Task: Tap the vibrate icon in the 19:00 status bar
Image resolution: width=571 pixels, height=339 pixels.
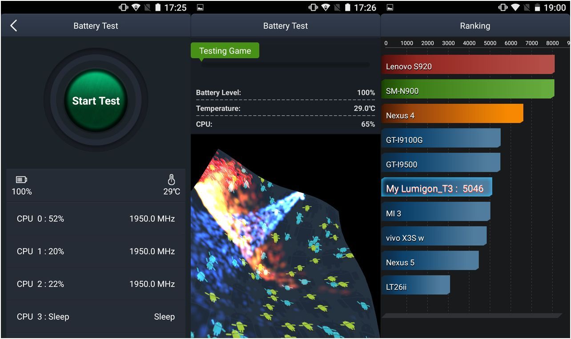Action: (503, 8)
